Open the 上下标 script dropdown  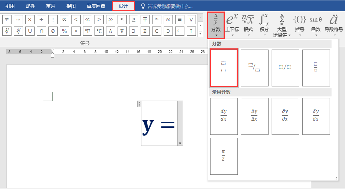pos(232,25)
